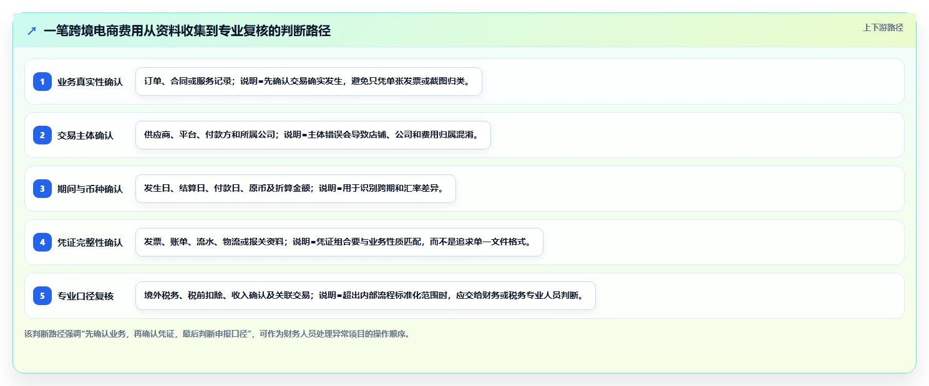Select the 业务真实性确认 step label
Screen dimensions: 929x386
coord(90,82)
